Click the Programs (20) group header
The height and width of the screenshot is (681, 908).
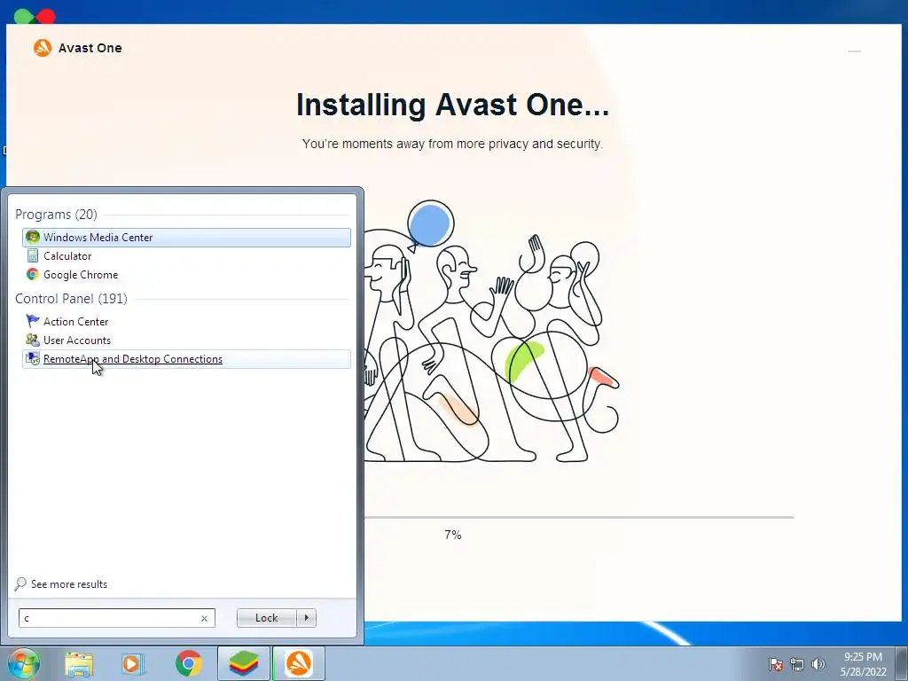56,215
